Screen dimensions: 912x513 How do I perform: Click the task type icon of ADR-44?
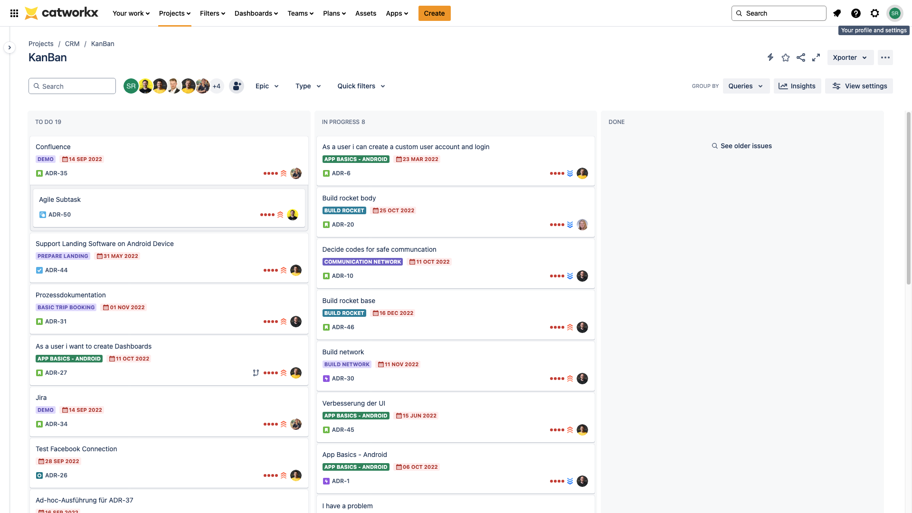click(x=39, y=270)
